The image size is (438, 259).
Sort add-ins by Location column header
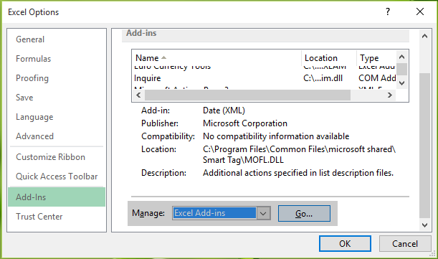(329, 58)
